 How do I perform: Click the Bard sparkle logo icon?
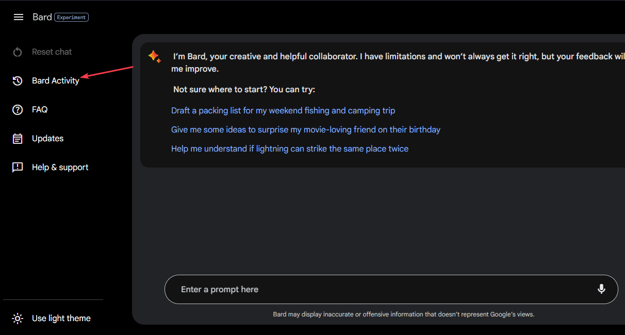(154, 57)
